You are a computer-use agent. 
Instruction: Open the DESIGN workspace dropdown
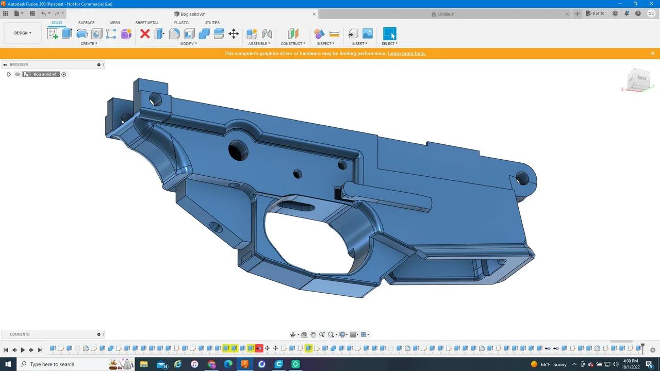coord(21,33)
